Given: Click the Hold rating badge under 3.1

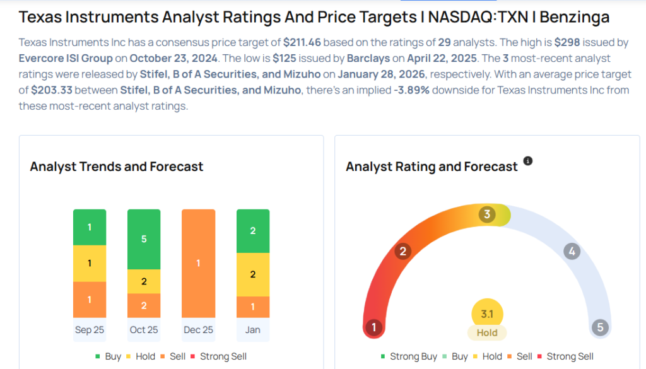Looking at the screenshot, I should (487, 332).
